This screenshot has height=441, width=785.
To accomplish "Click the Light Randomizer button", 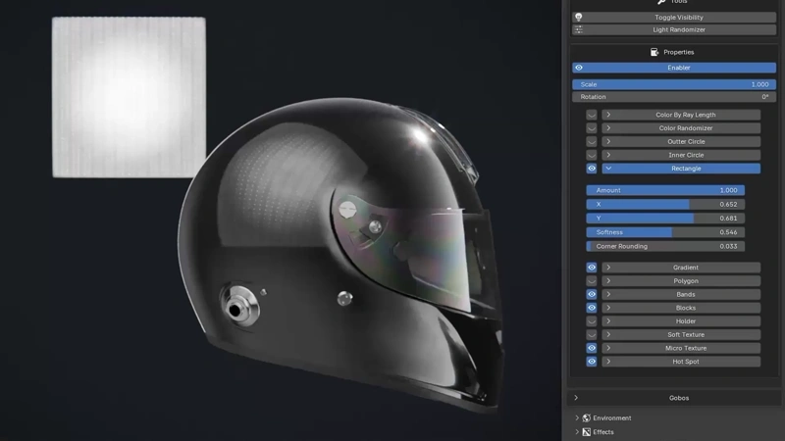I will (674, 30).
